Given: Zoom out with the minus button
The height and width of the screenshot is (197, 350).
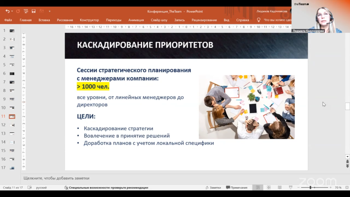Looking at the screenshot, I should pos(298,188).
